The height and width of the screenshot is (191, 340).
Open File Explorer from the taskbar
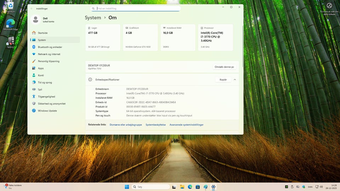[x=182, y=187]
